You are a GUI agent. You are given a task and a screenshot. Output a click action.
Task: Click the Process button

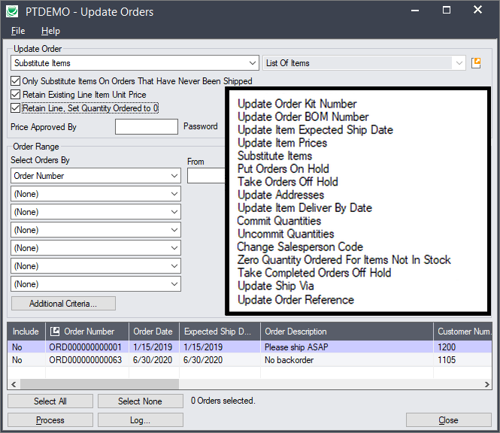click(x=50, y=420)
